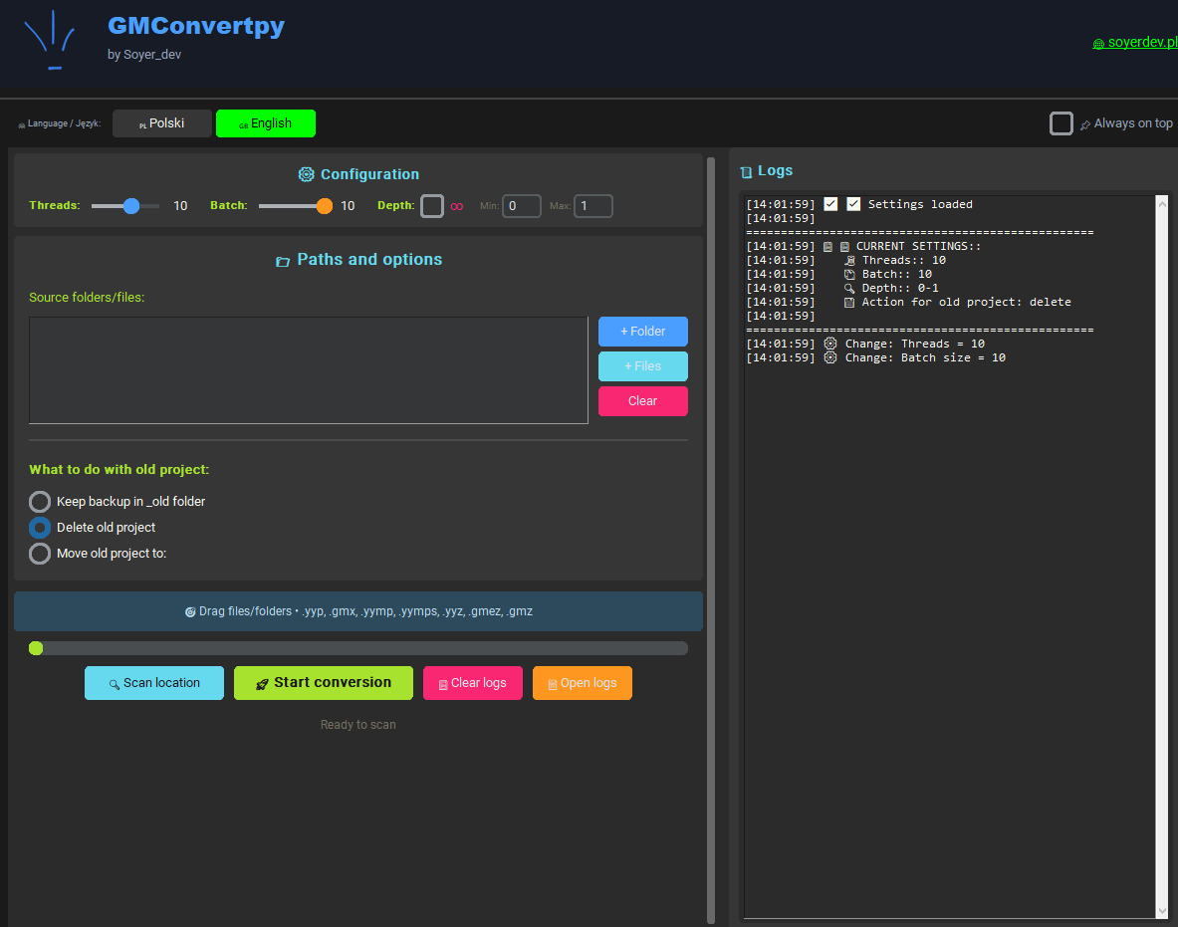
Task: Open logs
Action: pos(583,683)
